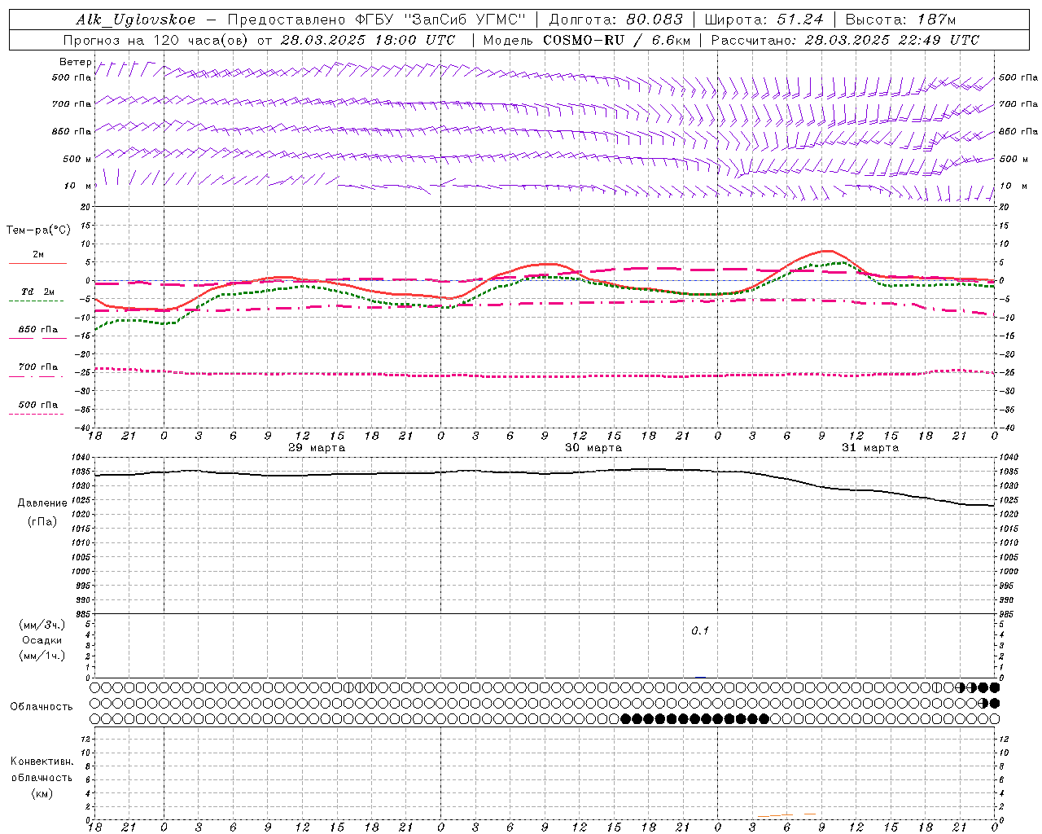
Task: Click the 'Тем-ра(°C)' temperature panel label
Action: 38,230
